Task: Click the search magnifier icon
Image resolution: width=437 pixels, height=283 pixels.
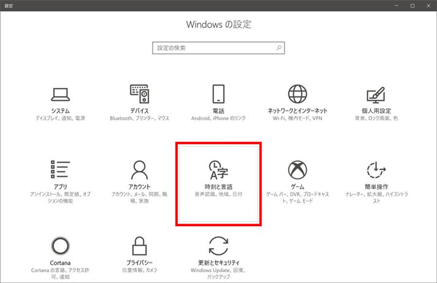Action: 279,48
